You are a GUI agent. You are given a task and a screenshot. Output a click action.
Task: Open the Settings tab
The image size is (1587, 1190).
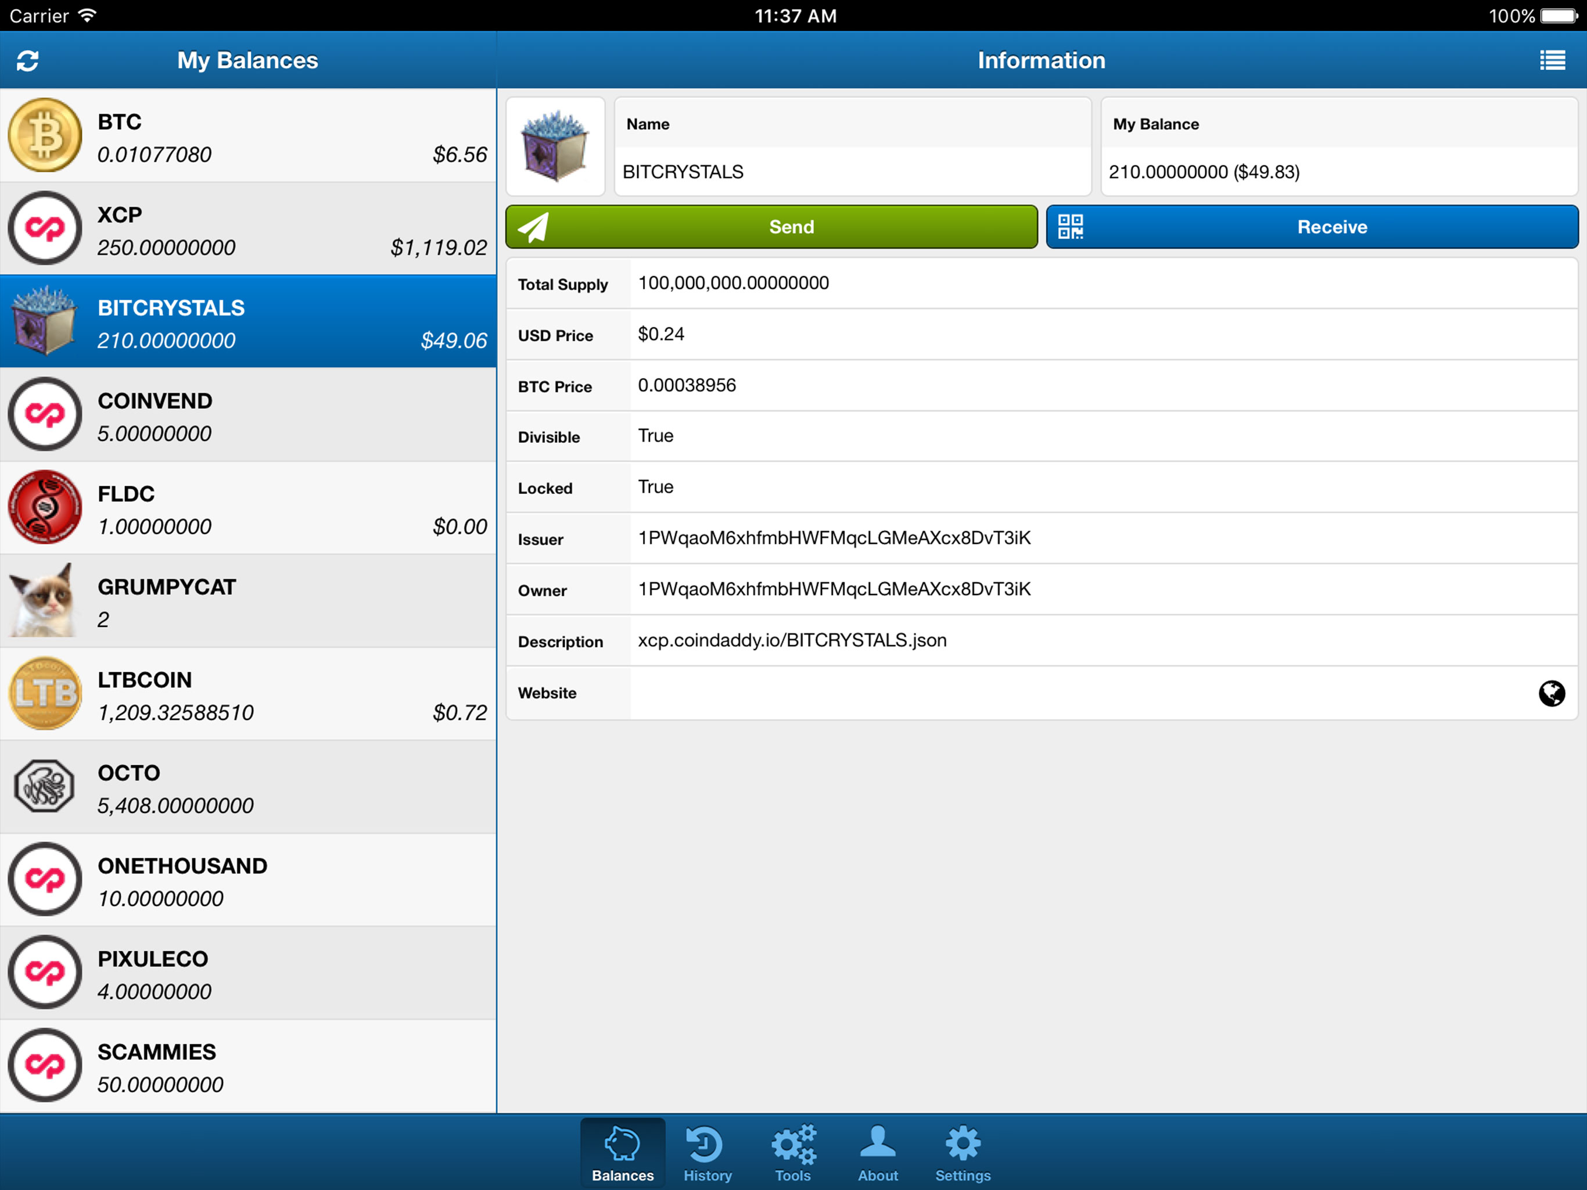(963, 1153)
